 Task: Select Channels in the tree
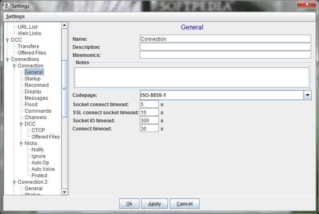pyautogui.click(x=35, y=117)
